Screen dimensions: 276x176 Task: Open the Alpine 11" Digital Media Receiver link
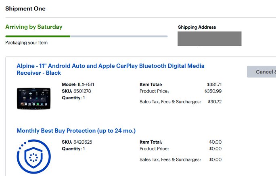111,69
